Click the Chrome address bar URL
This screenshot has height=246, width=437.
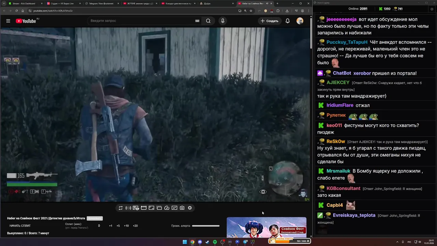pyautogui.click(x=53, y=11)
